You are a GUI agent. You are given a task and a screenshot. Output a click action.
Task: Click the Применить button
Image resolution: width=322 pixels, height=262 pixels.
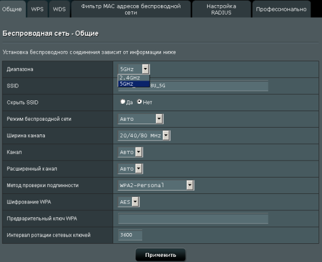tap(160, 255)
